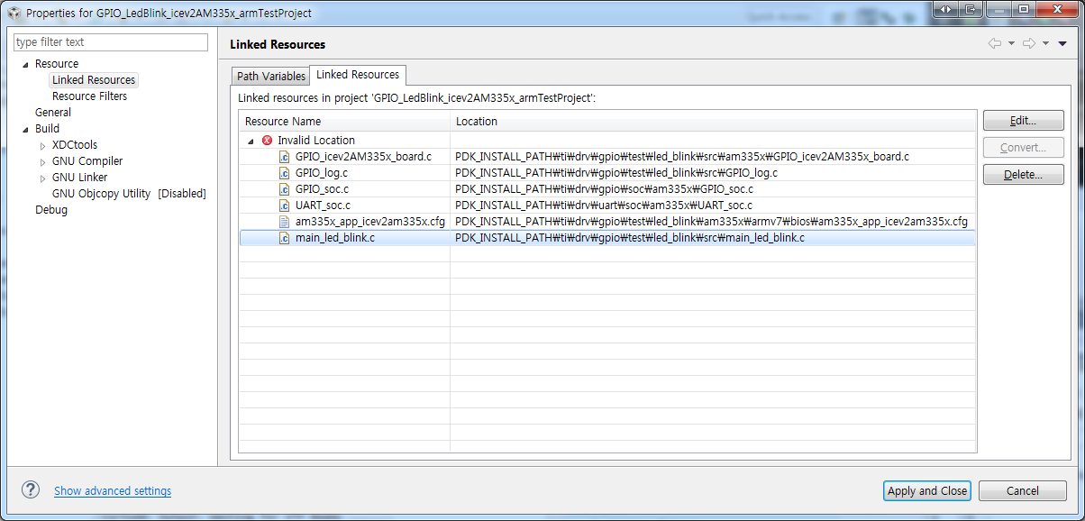Click the exit-arrow title bar button
Screen dimensions: 1085x521
click(971, 9)
